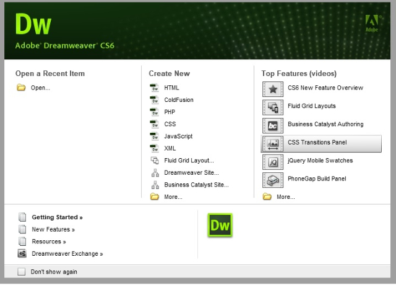Viewport: 396px width, 286px height.
Task: Click the Dw file icon beside JavaScript
Action: click(x=154, y=136)
